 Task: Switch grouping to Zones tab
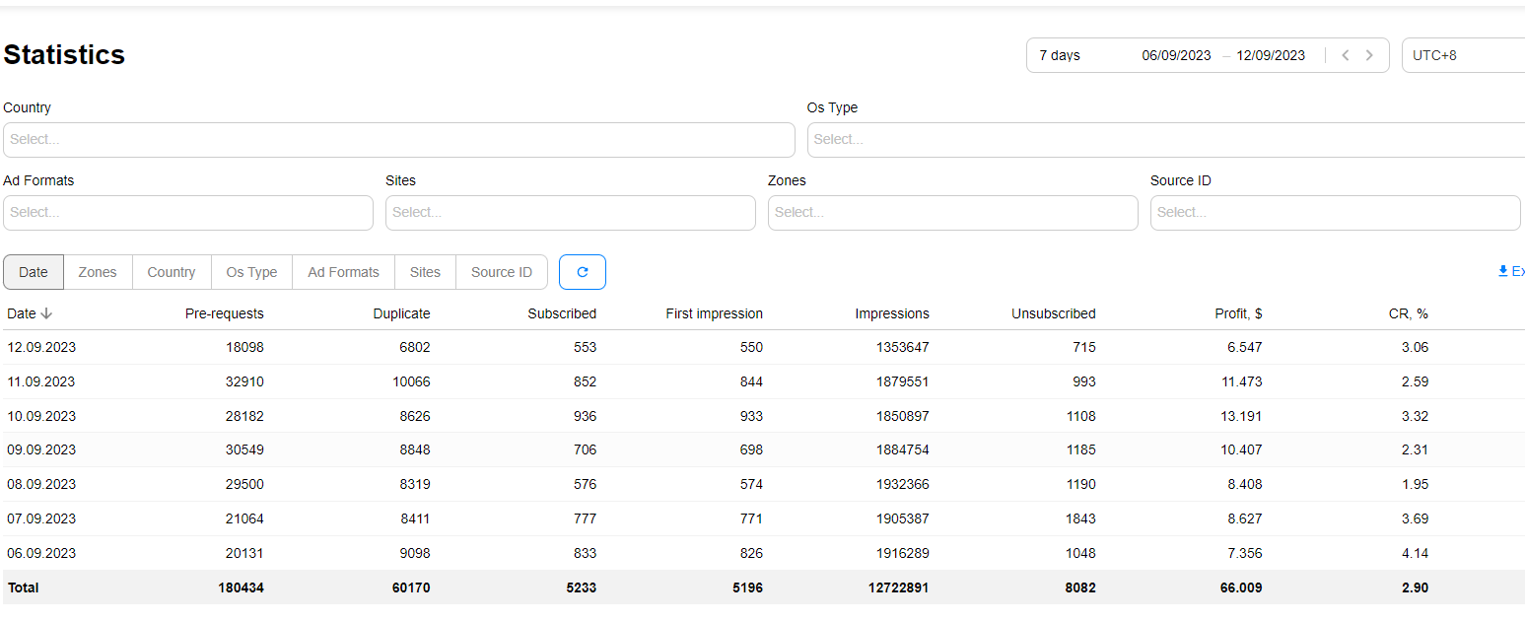coord(98,272)
